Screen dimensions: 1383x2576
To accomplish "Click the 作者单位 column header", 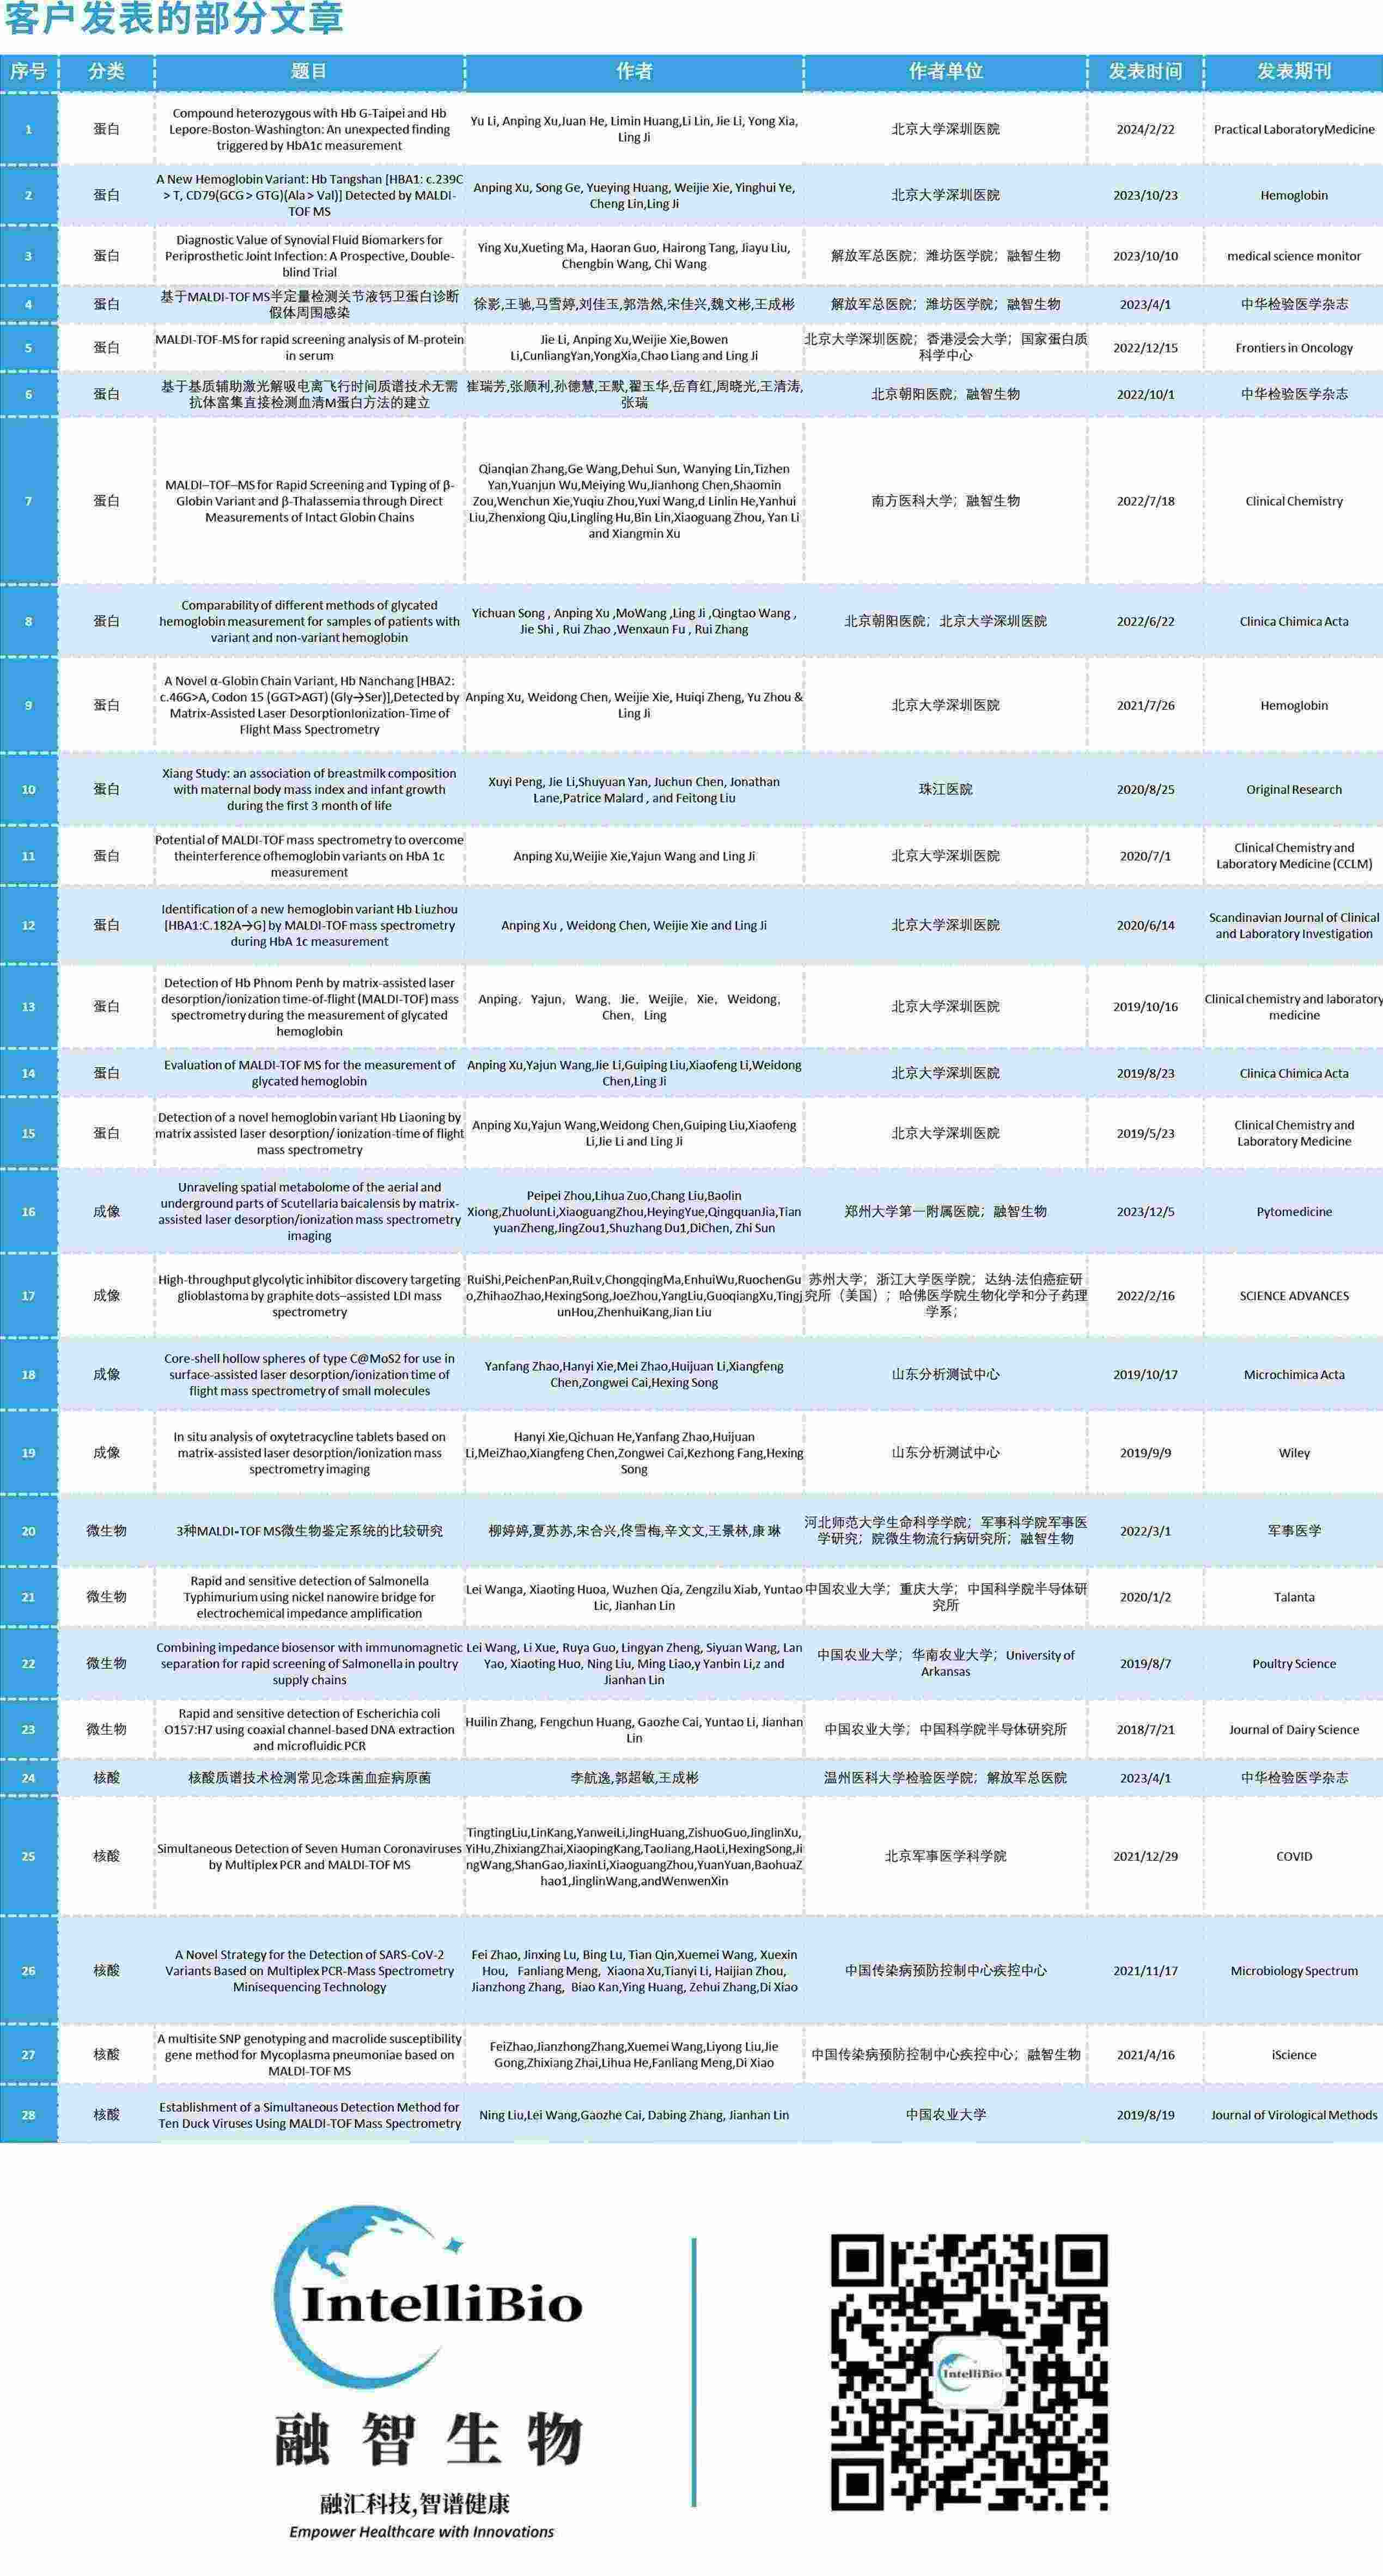I will click(x=945, y=71).
